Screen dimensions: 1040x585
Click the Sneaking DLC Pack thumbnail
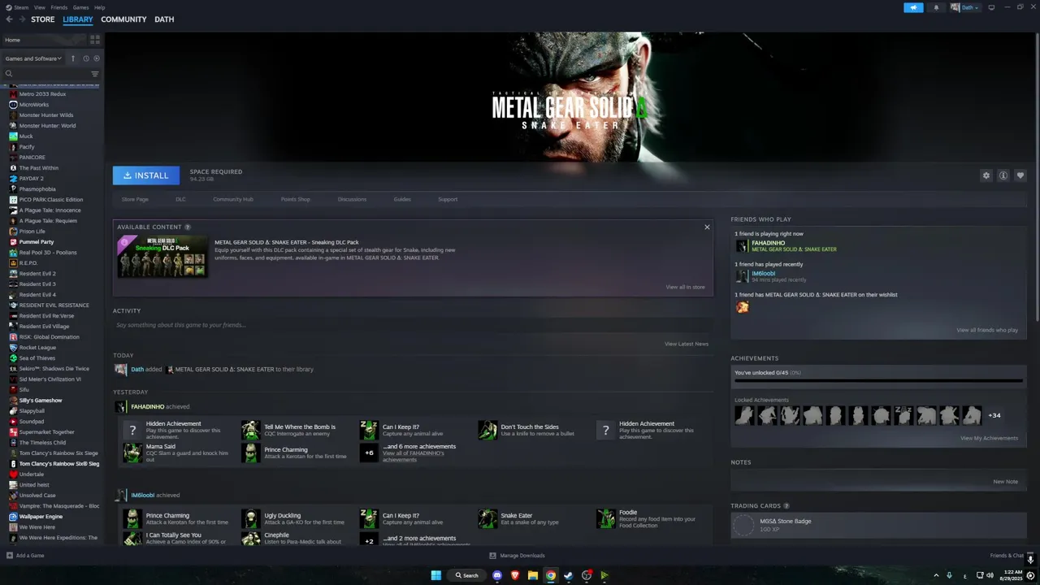tap(162, 256)
